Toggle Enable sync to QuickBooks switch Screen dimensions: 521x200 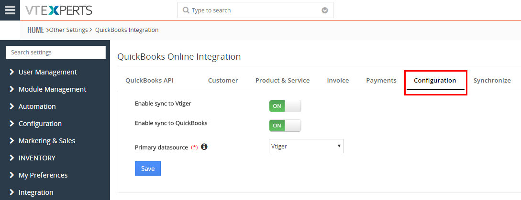click(285, 126)
